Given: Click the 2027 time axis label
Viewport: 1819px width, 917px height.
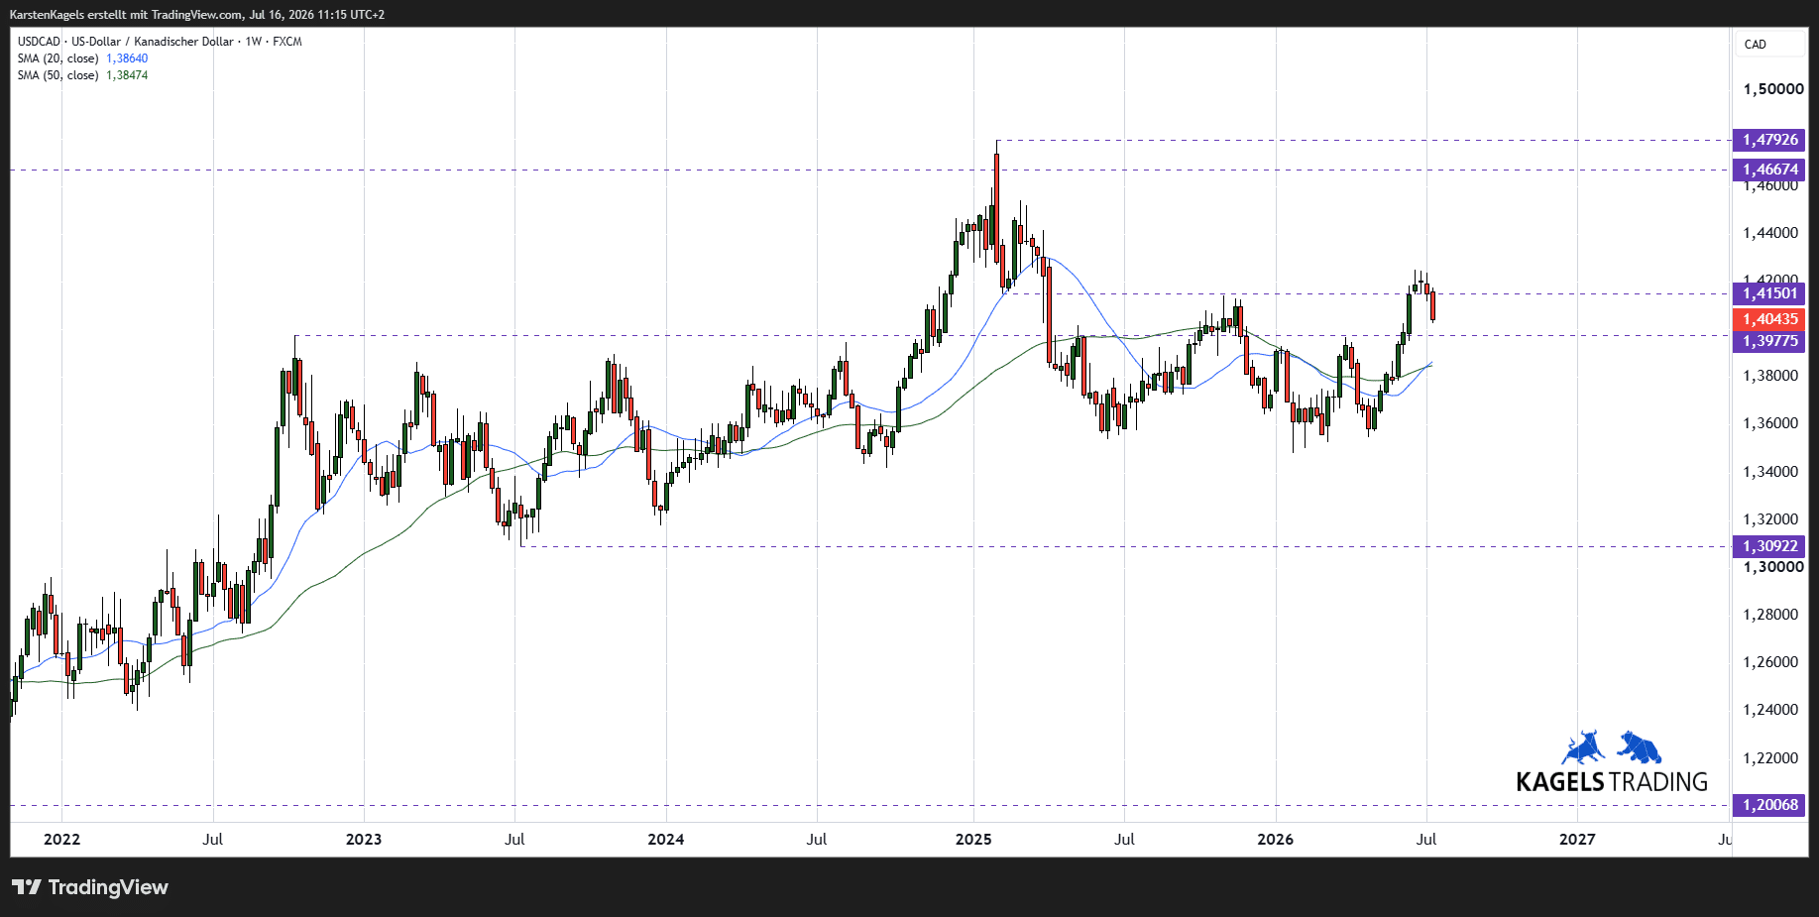Looking at the screenshot, I should pos(1577,840).
